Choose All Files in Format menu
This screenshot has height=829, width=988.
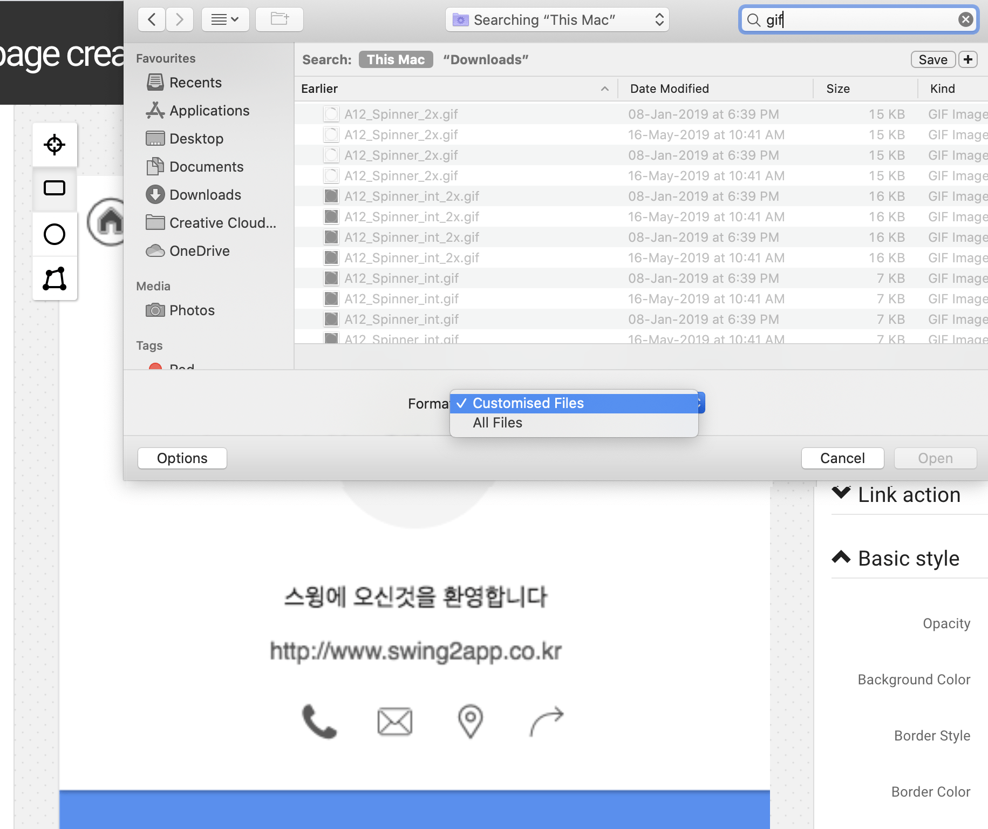[498, 423]
